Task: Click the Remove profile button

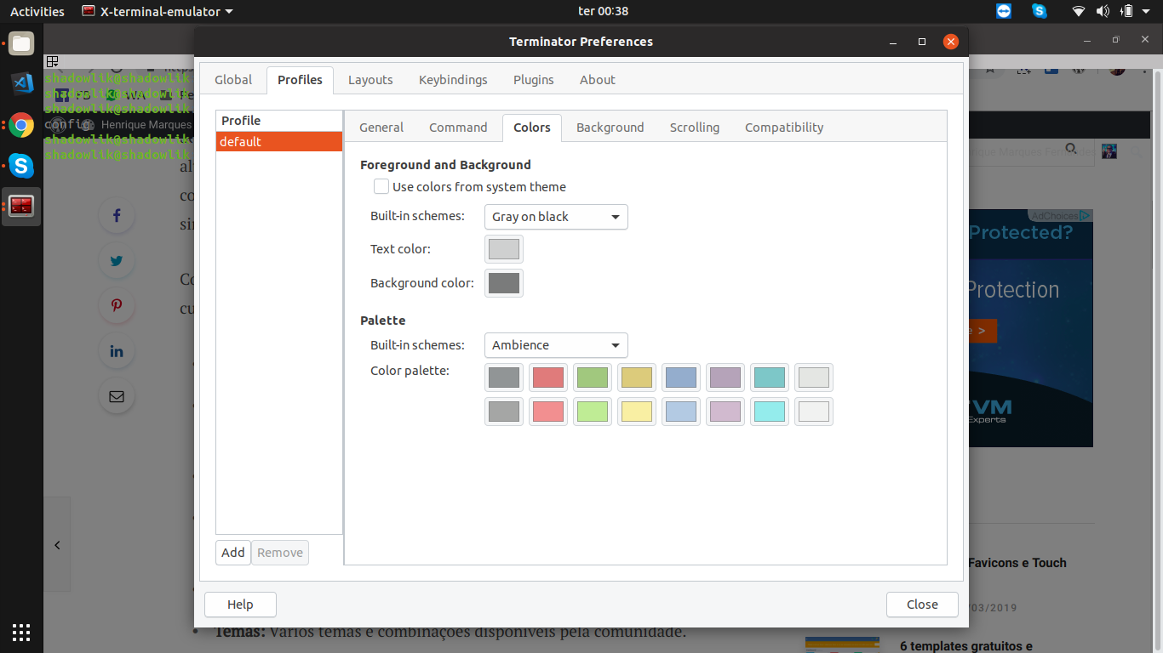Action: (x=280, y=553)
